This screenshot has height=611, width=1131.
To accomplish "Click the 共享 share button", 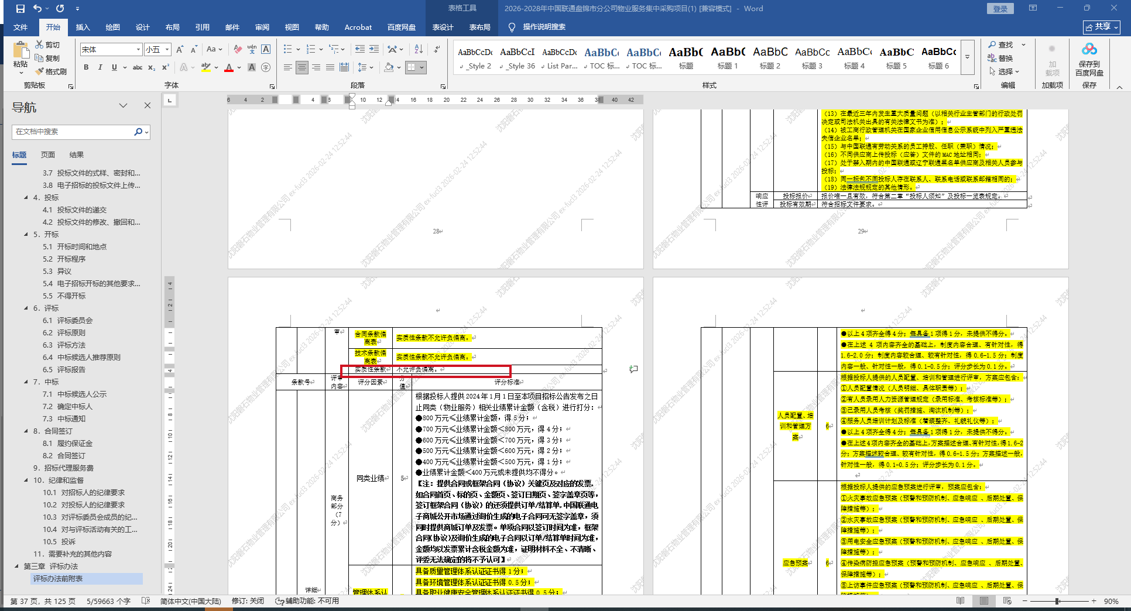I will (1101, 28).
